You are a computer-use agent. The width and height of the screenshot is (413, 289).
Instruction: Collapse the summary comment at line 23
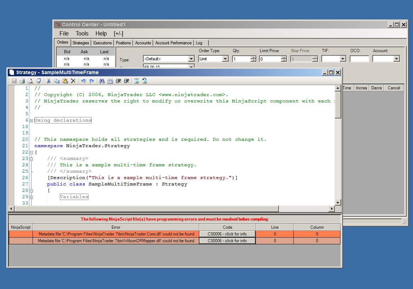point(31,159)
